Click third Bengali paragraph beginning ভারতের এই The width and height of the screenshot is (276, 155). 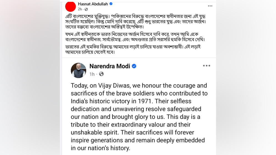(133, 49)
